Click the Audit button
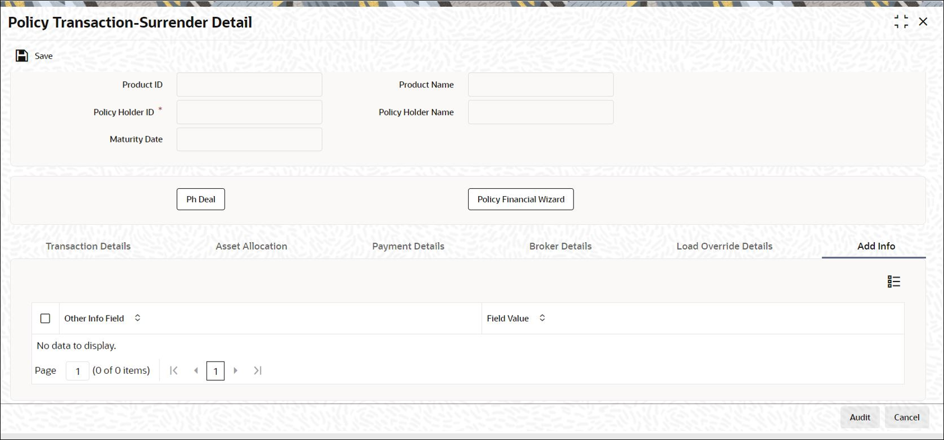This screenshot has width=944, height=440. (x=860, y=417)
